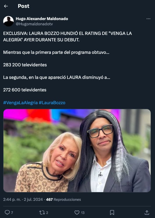The height and width of the screenshot is (218, 155).
Task: Repost with the retweet arrows icon
Action: coord(42,212)
